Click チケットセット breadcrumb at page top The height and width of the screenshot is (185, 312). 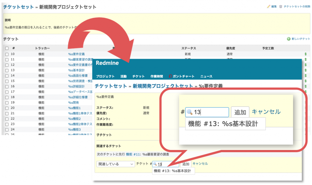tap(18, 7)
